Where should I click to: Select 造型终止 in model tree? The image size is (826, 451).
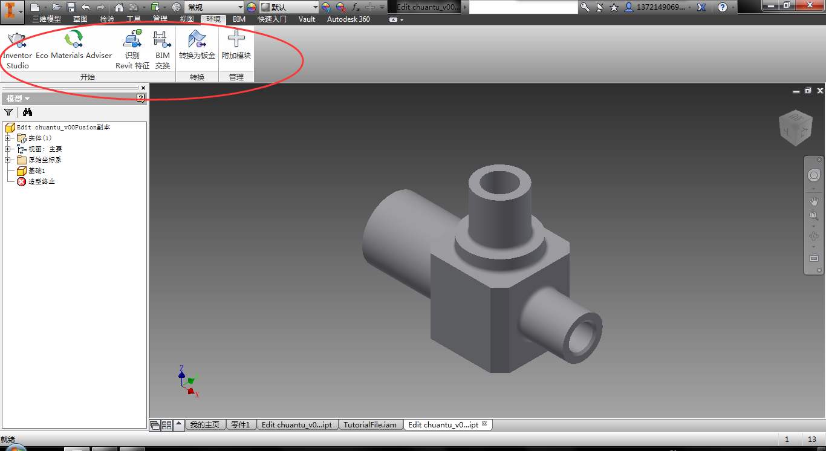click(x=36, y=181)
